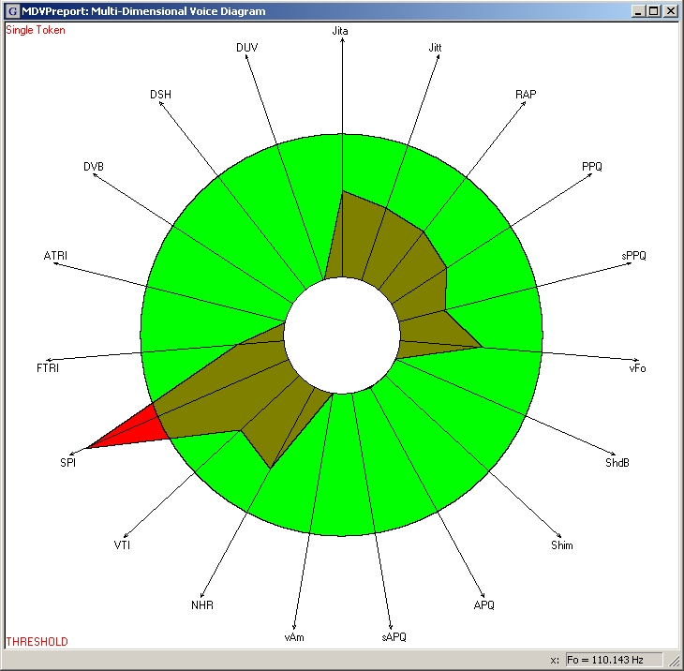This screenshot has width=684, height=671.
Task: Select the sAPQ axis label
Action: (x=394, y=637)
